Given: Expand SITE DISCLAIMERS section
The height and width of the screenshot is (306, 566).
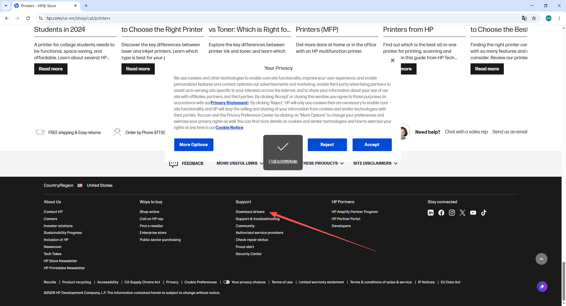Looking at the screenshot, I should [375, 163].
